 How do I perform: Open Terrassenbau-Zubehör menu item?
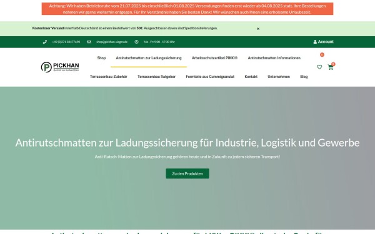point(109,77)
